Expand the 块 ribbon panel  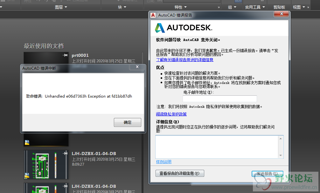[x=122, y=7]
